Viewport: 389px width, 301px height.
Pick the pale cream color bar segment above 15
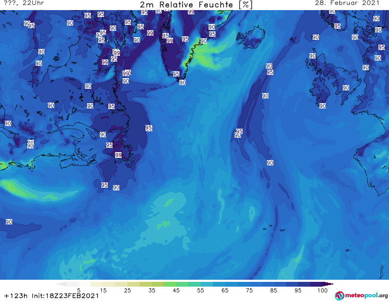(97, 284)
